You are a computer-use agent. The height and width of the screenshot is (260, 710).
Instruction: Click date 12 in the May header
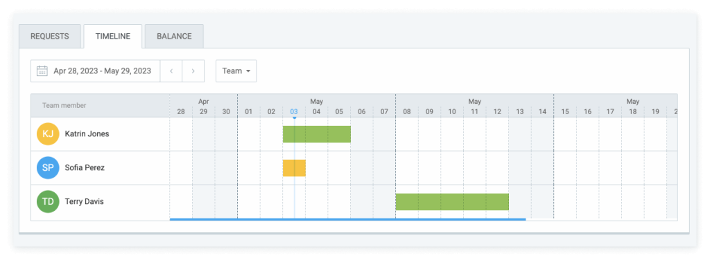click(x=498, y=111)
